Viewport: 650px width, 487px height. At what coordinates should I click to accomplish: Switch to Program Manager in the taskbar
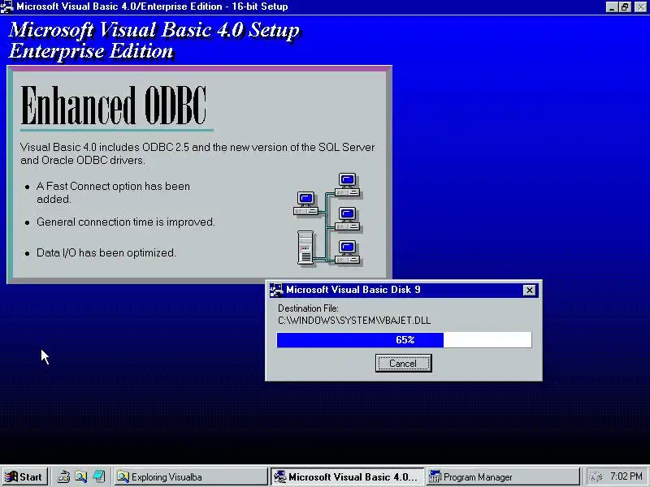click(503, 477)
